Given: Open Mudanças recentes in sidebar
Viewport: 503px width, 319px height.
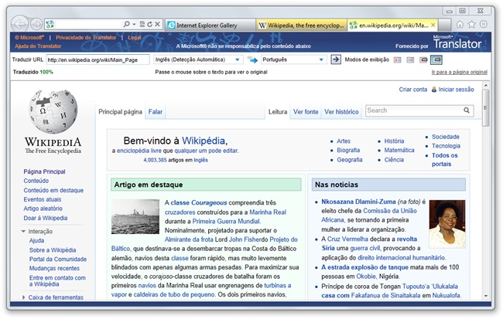Looking at the screenshot, I should coord(54,268).
